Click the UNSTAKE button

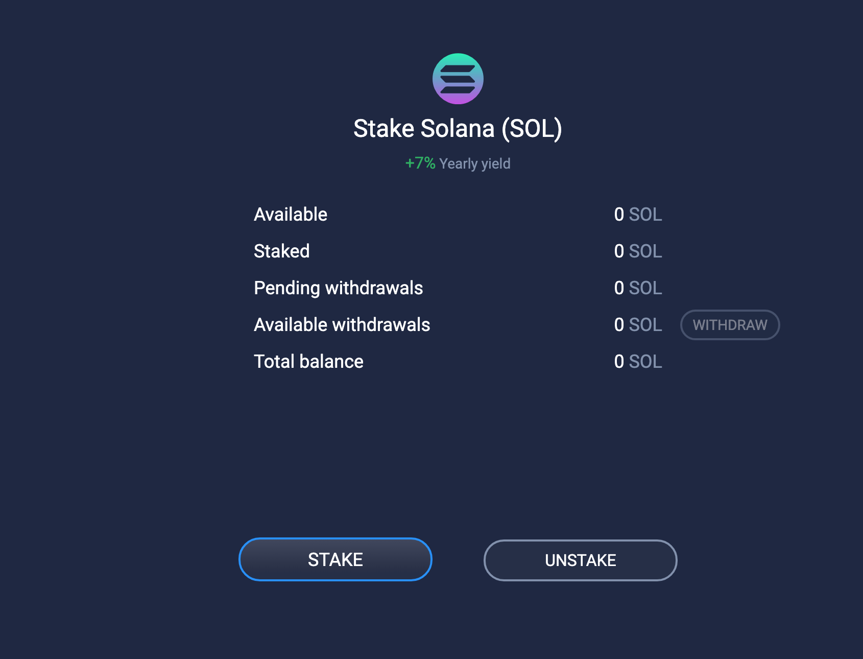click(581, 560)
